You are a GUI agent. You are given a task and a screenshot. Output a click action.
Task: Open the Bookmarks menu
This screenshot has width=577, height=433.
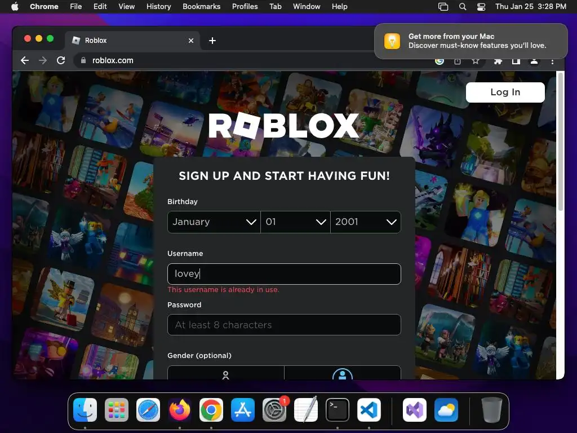[201, 6]
